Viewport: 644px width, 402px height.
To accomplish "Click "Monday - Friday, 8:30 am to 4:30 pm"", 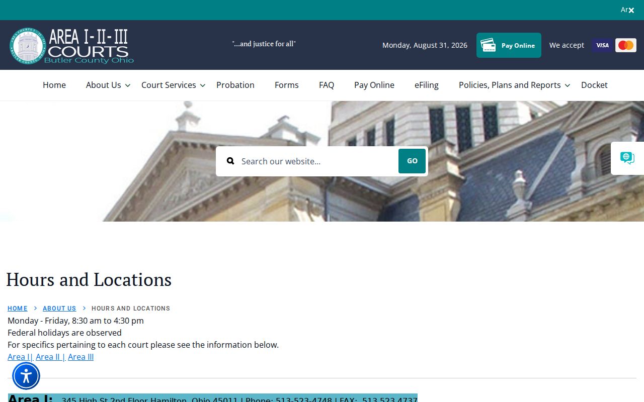I will (x=75, y=321).
